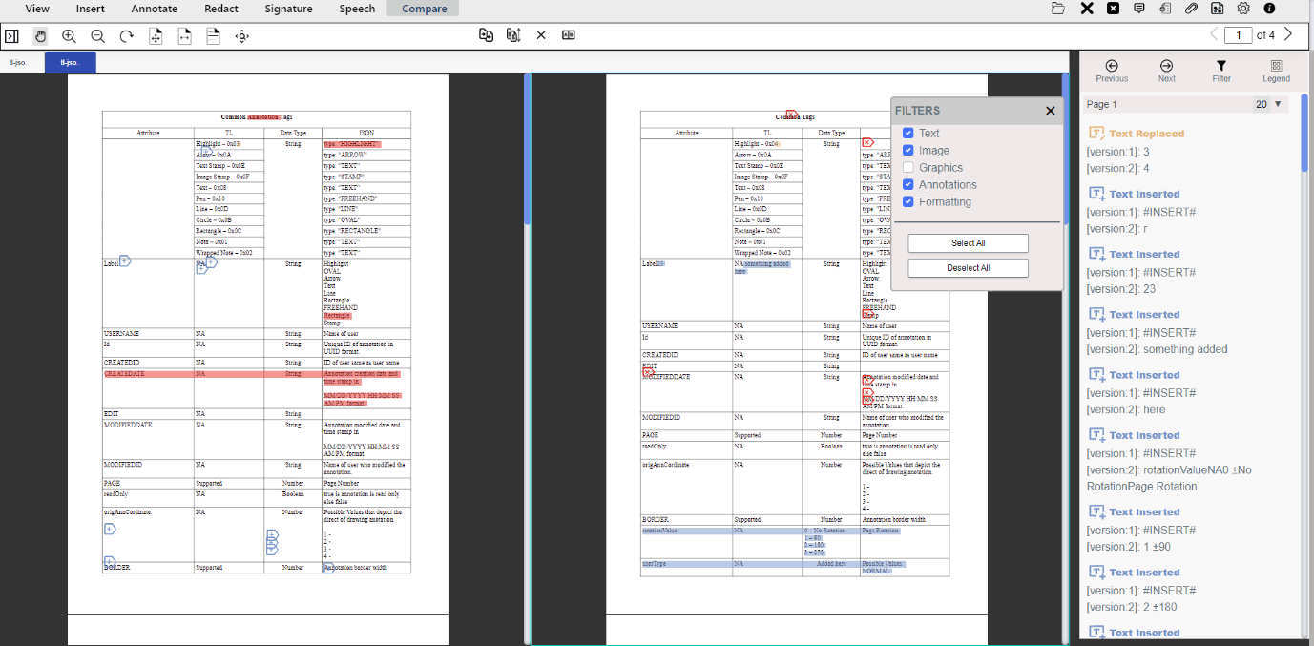Go to the Next change in the sidebar
Image resolution: width=1314 pixels, height=646 pixels.
pos(1166,71)
